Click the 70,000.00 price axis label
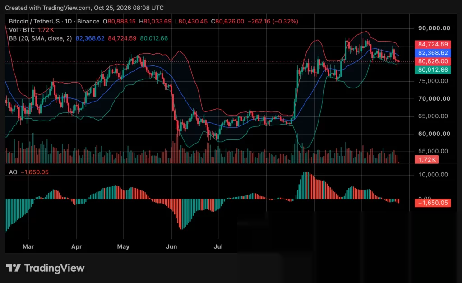This screenshot has width=462, height=283. (x=434, y=99)
